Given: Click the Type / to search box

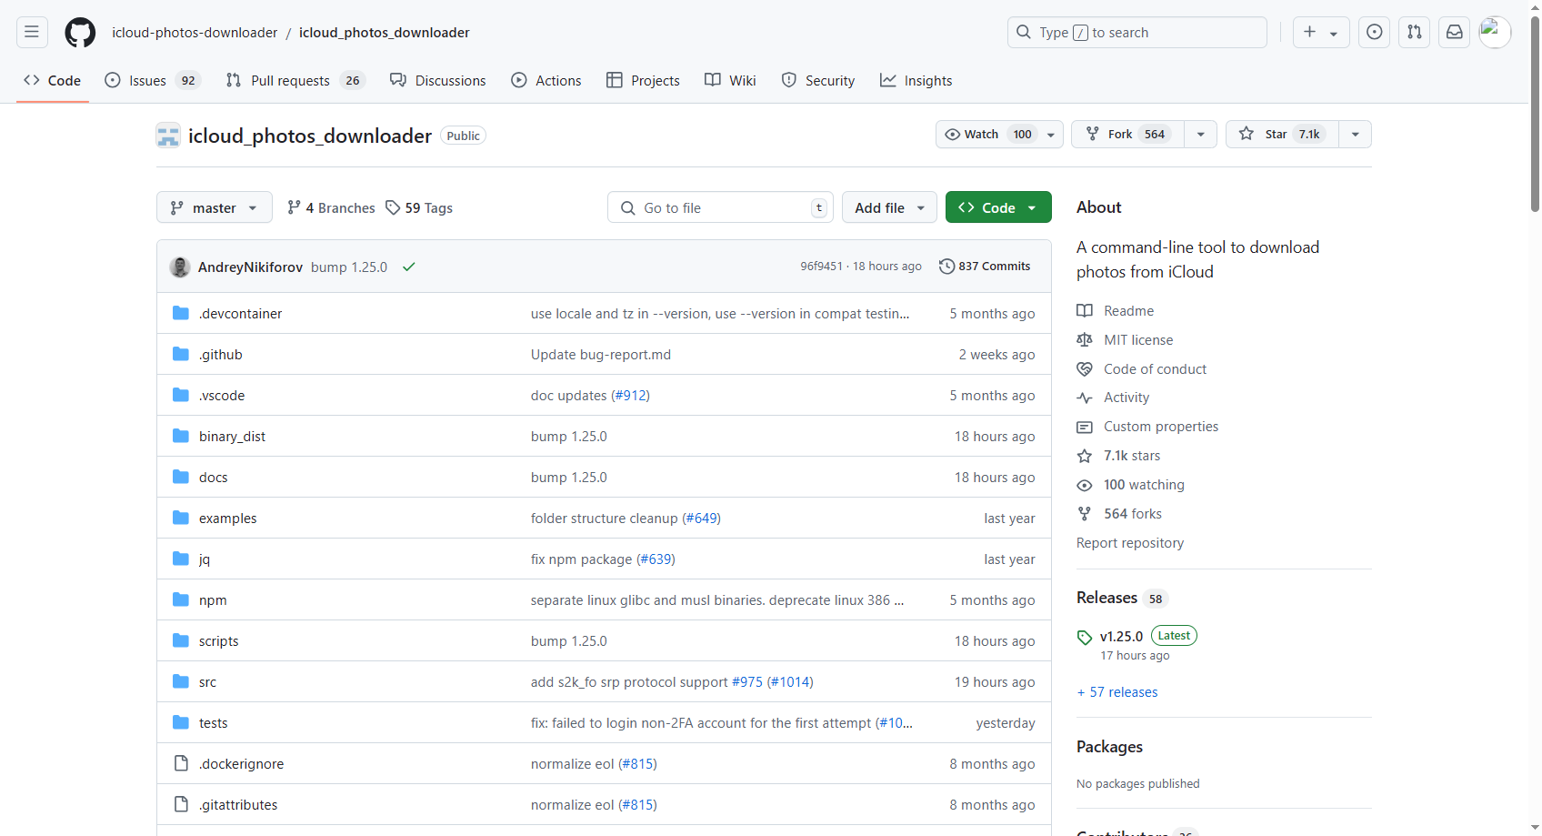Looking at the screenshot, I should [1137, 33].
